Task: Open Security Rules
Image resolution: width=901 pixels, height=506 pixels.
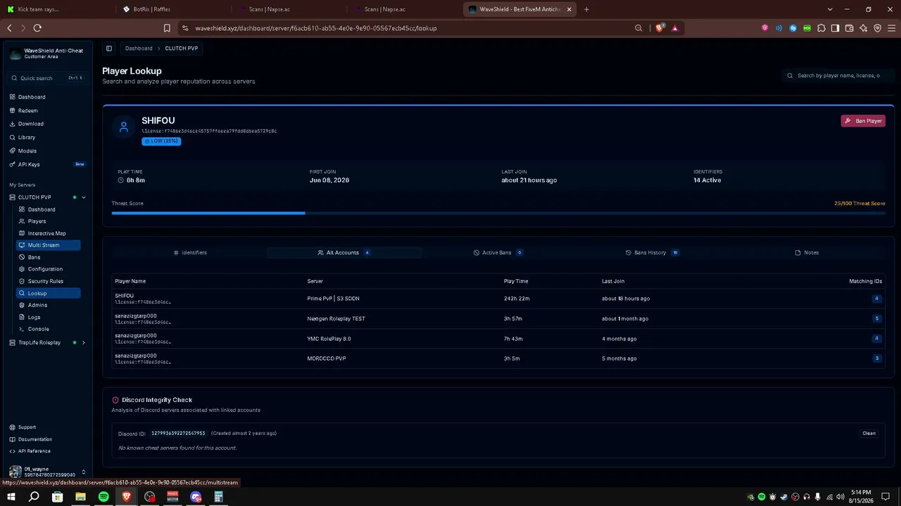Action: (x=46, y=281)
